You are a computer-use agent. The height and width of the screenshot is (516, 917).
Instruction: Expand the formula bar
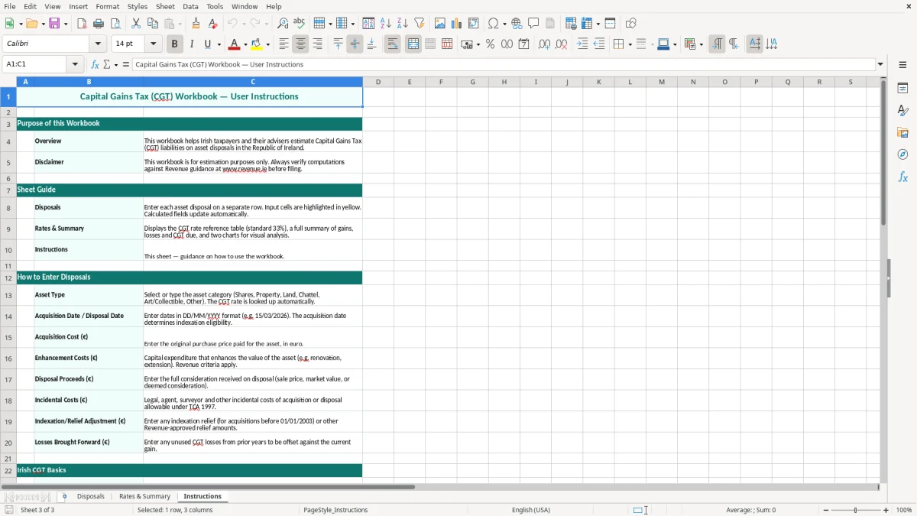[x=880, y=64]
